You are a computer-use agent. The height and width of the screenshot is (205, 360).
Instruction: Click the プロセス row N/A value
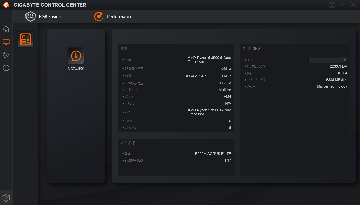228,103
